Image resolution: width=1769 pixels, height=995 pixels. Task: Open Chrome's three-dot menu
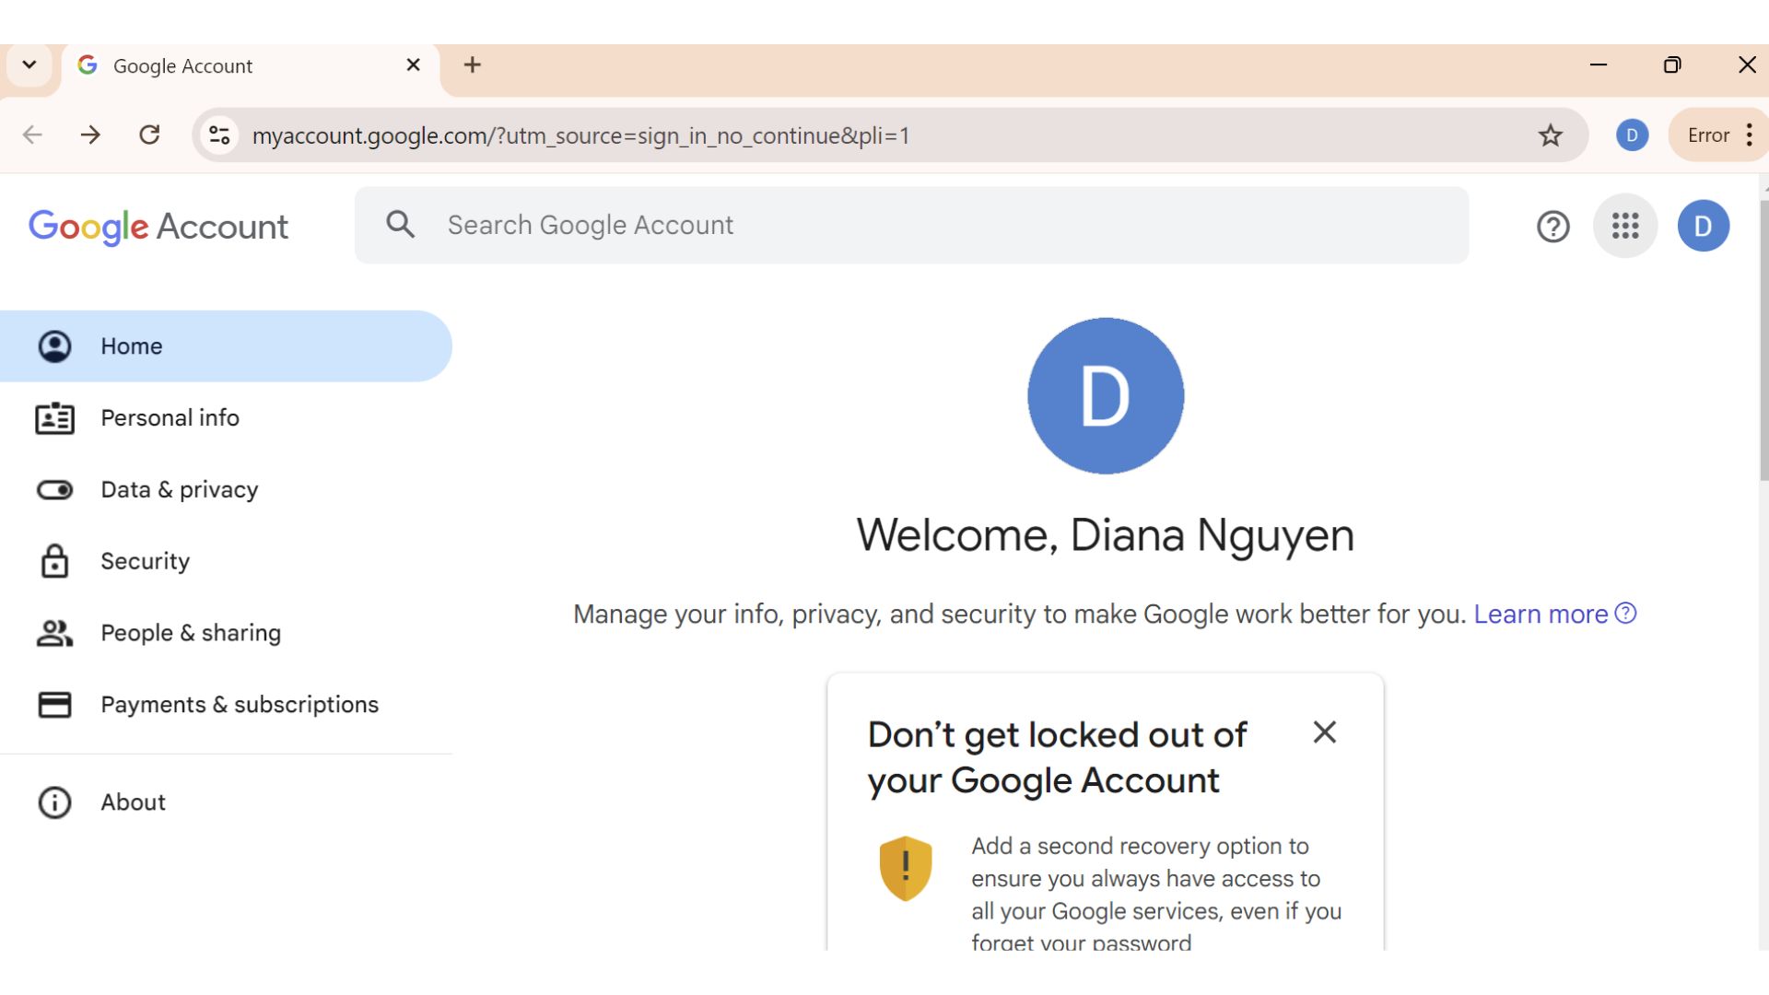coord(1749,135)
